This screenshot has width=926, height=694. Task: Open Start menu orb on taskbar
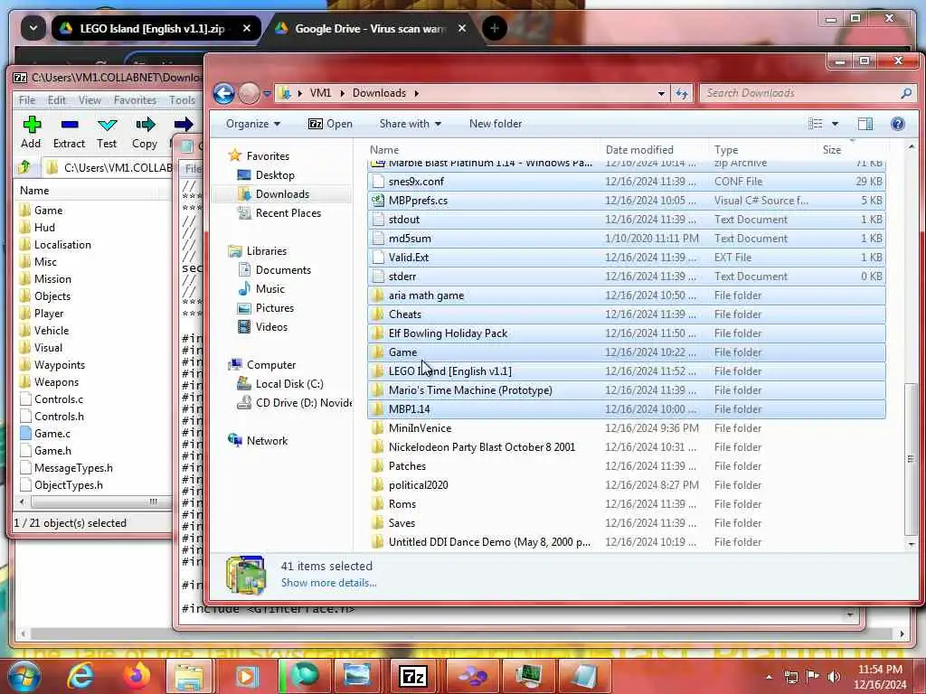click(24, 676)
